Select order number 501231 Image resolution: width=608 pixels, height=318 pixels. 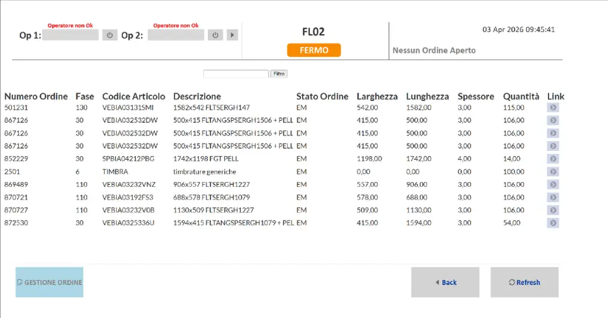click(x=16, y=108)
